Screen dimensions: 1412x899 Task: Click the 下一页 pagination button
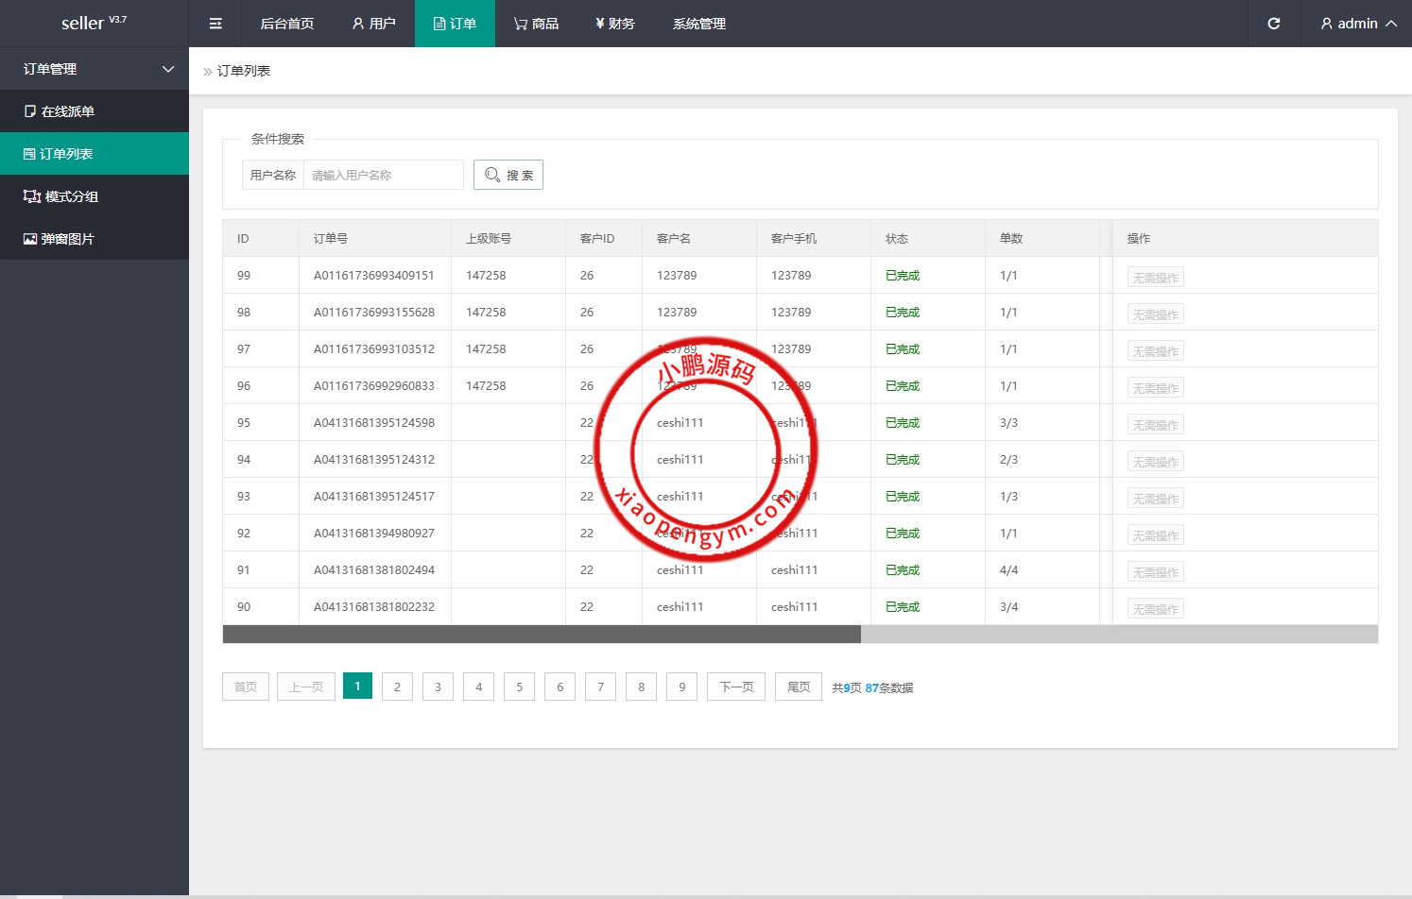click(x=736, y=687)
